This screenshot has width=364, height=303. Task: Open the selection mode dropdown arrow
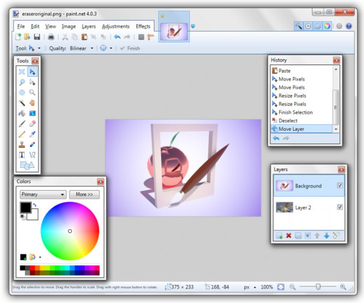click(111, 49)
